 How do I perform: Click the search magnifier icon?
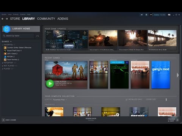click(x=4, y=36)
